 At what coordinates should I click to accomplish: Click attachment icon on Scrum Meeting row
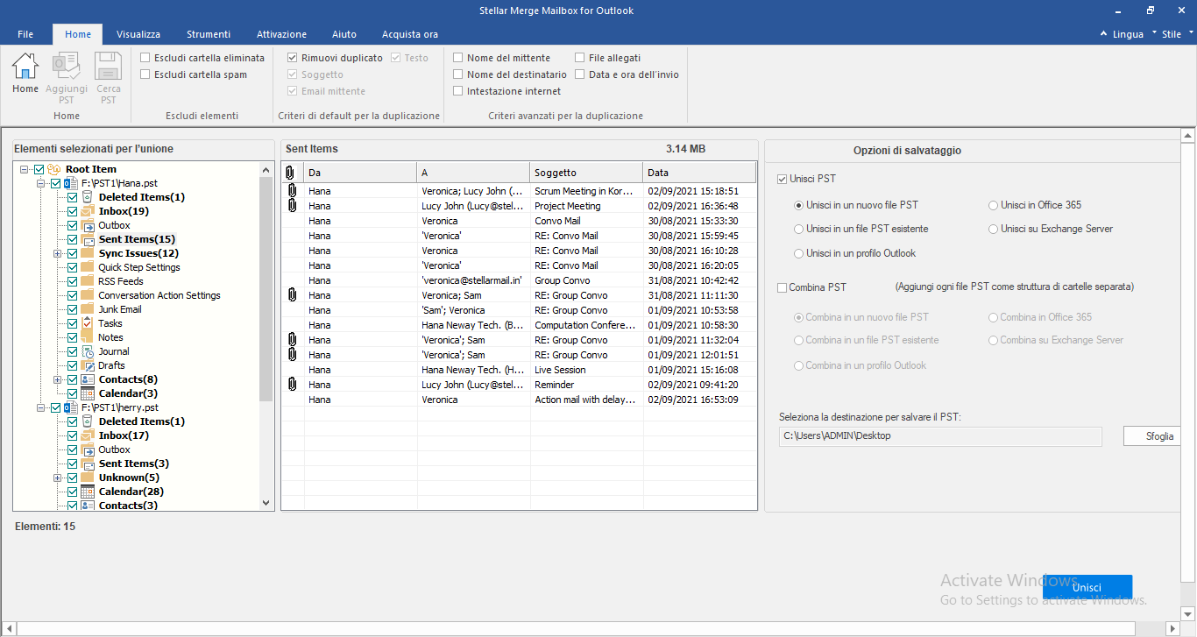292,190
